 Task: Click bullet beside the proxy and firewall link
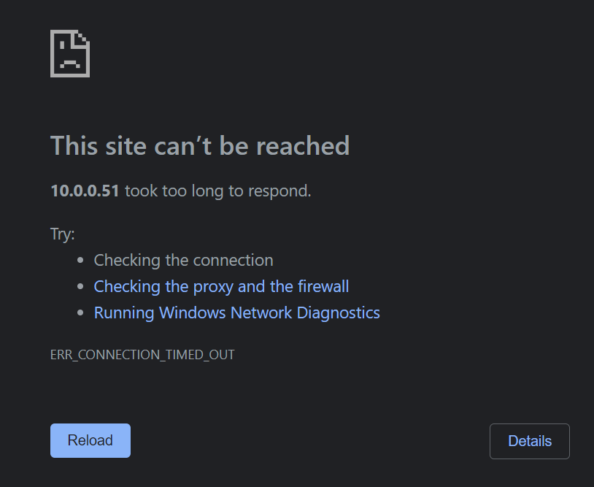[81, 287]
